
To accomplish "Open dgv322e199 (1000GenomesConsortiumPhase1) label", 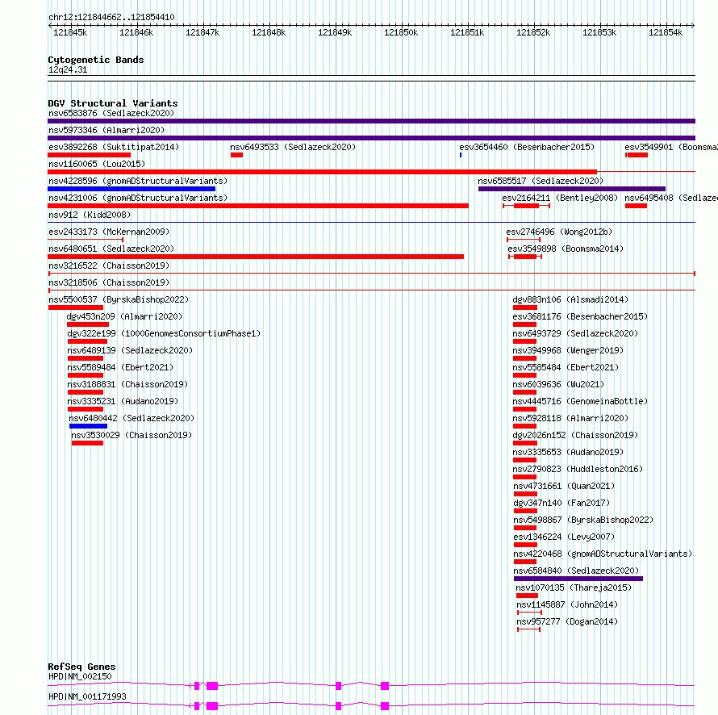I will (164, 333).
